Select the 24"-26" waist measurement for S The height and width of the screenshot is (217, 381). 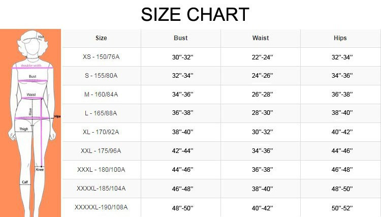(x=261, y=76)
